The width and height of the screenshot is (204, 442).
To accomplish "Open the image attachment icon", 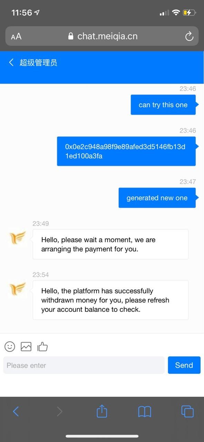I will 26,346.
